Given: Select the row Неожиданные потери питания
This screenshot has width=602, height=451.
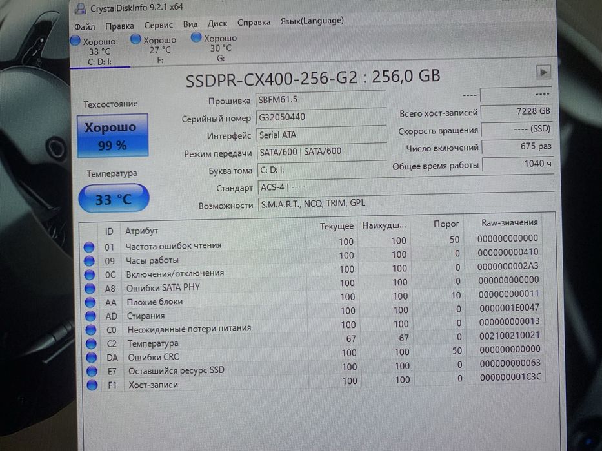Looking at the screenshot, I should [314, 325].
